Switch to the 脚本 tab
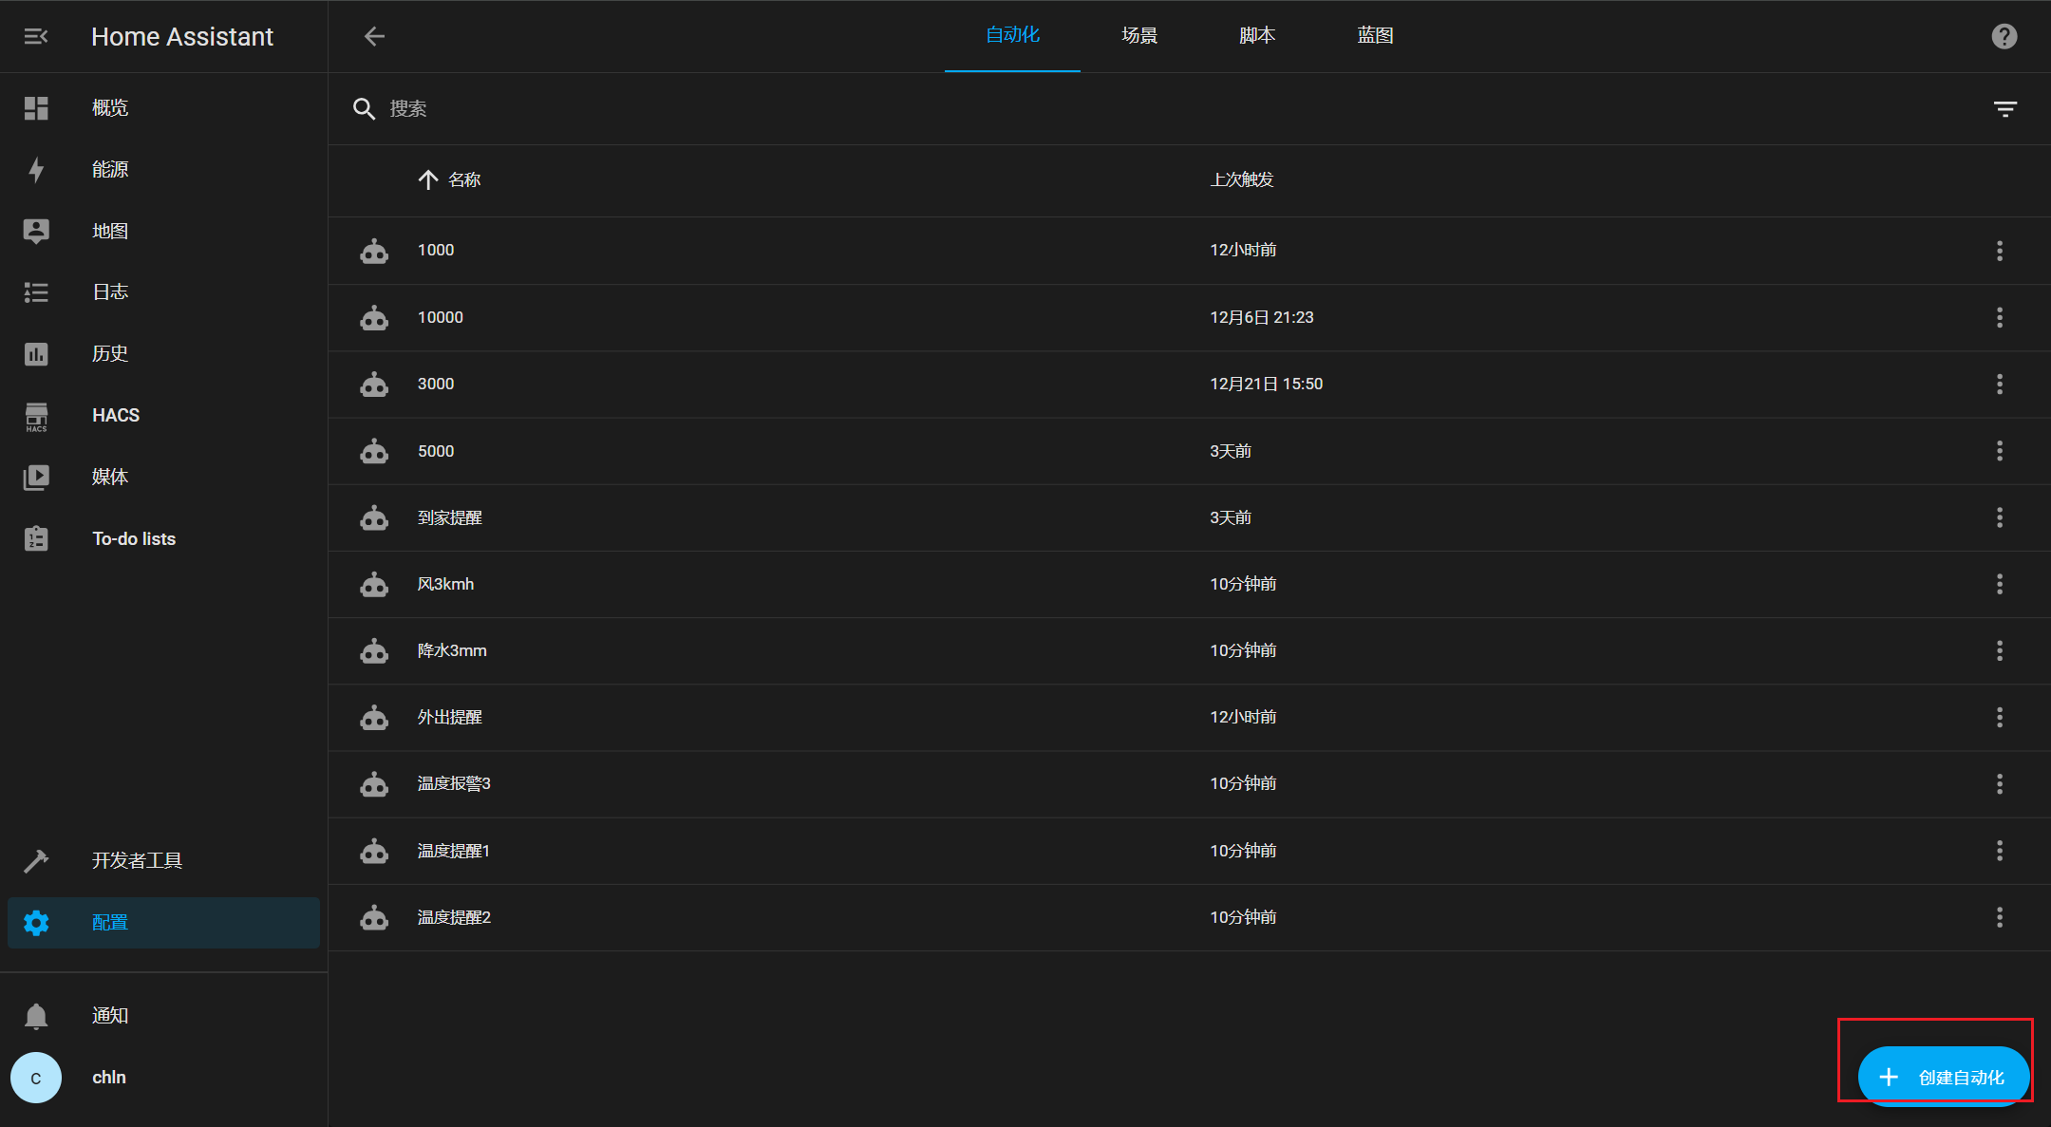Image resolution: width=2051 pixels, height=1127 pixels. 1257,35
